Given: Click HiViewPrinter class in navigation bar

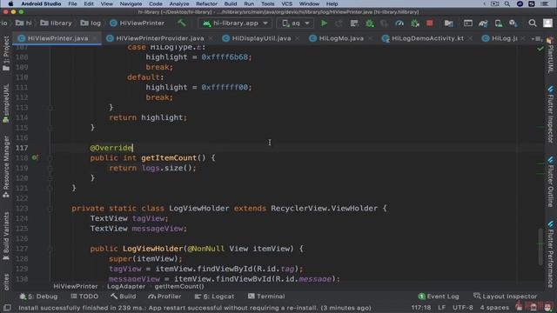Looking at the screenshot, I should click(x=138, y=23).
